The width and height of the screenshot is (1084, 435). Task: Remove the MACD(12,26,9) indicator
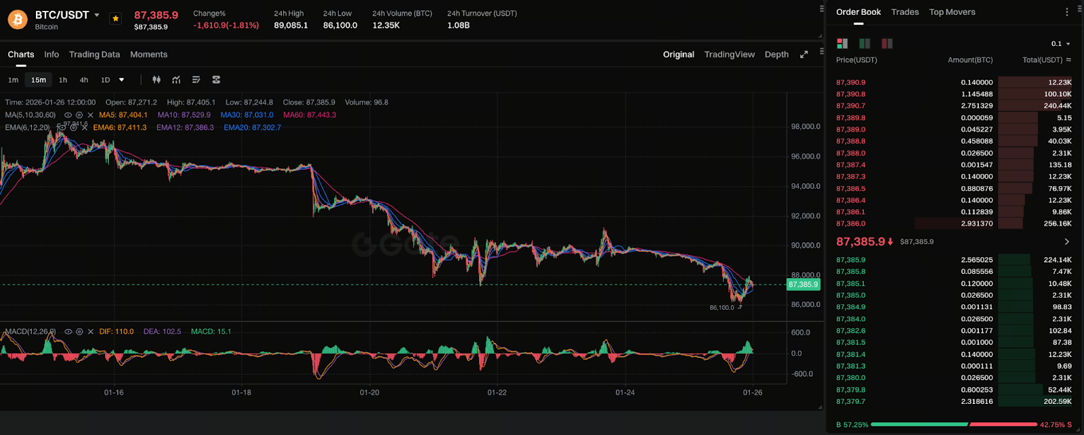point(90,331)
